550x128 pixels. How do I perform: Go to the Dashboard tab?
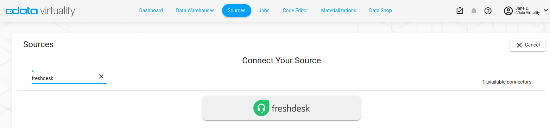pyautogui.click(x=151, y=10)
